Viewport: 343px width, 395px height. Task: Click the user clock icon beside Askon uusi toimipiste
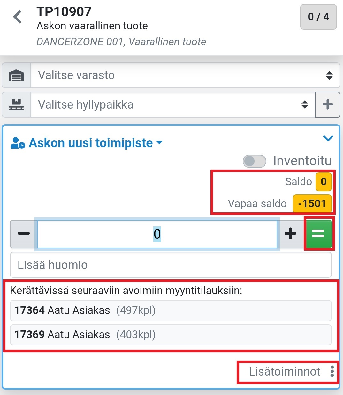18,143
